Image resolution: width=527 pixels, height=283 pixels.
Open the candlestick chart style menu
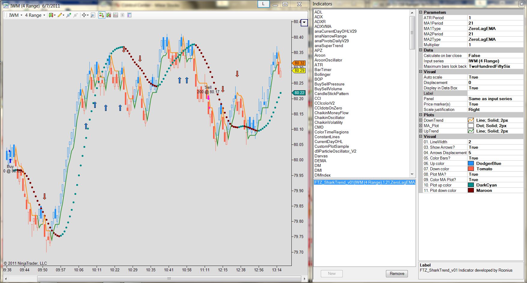52,15
